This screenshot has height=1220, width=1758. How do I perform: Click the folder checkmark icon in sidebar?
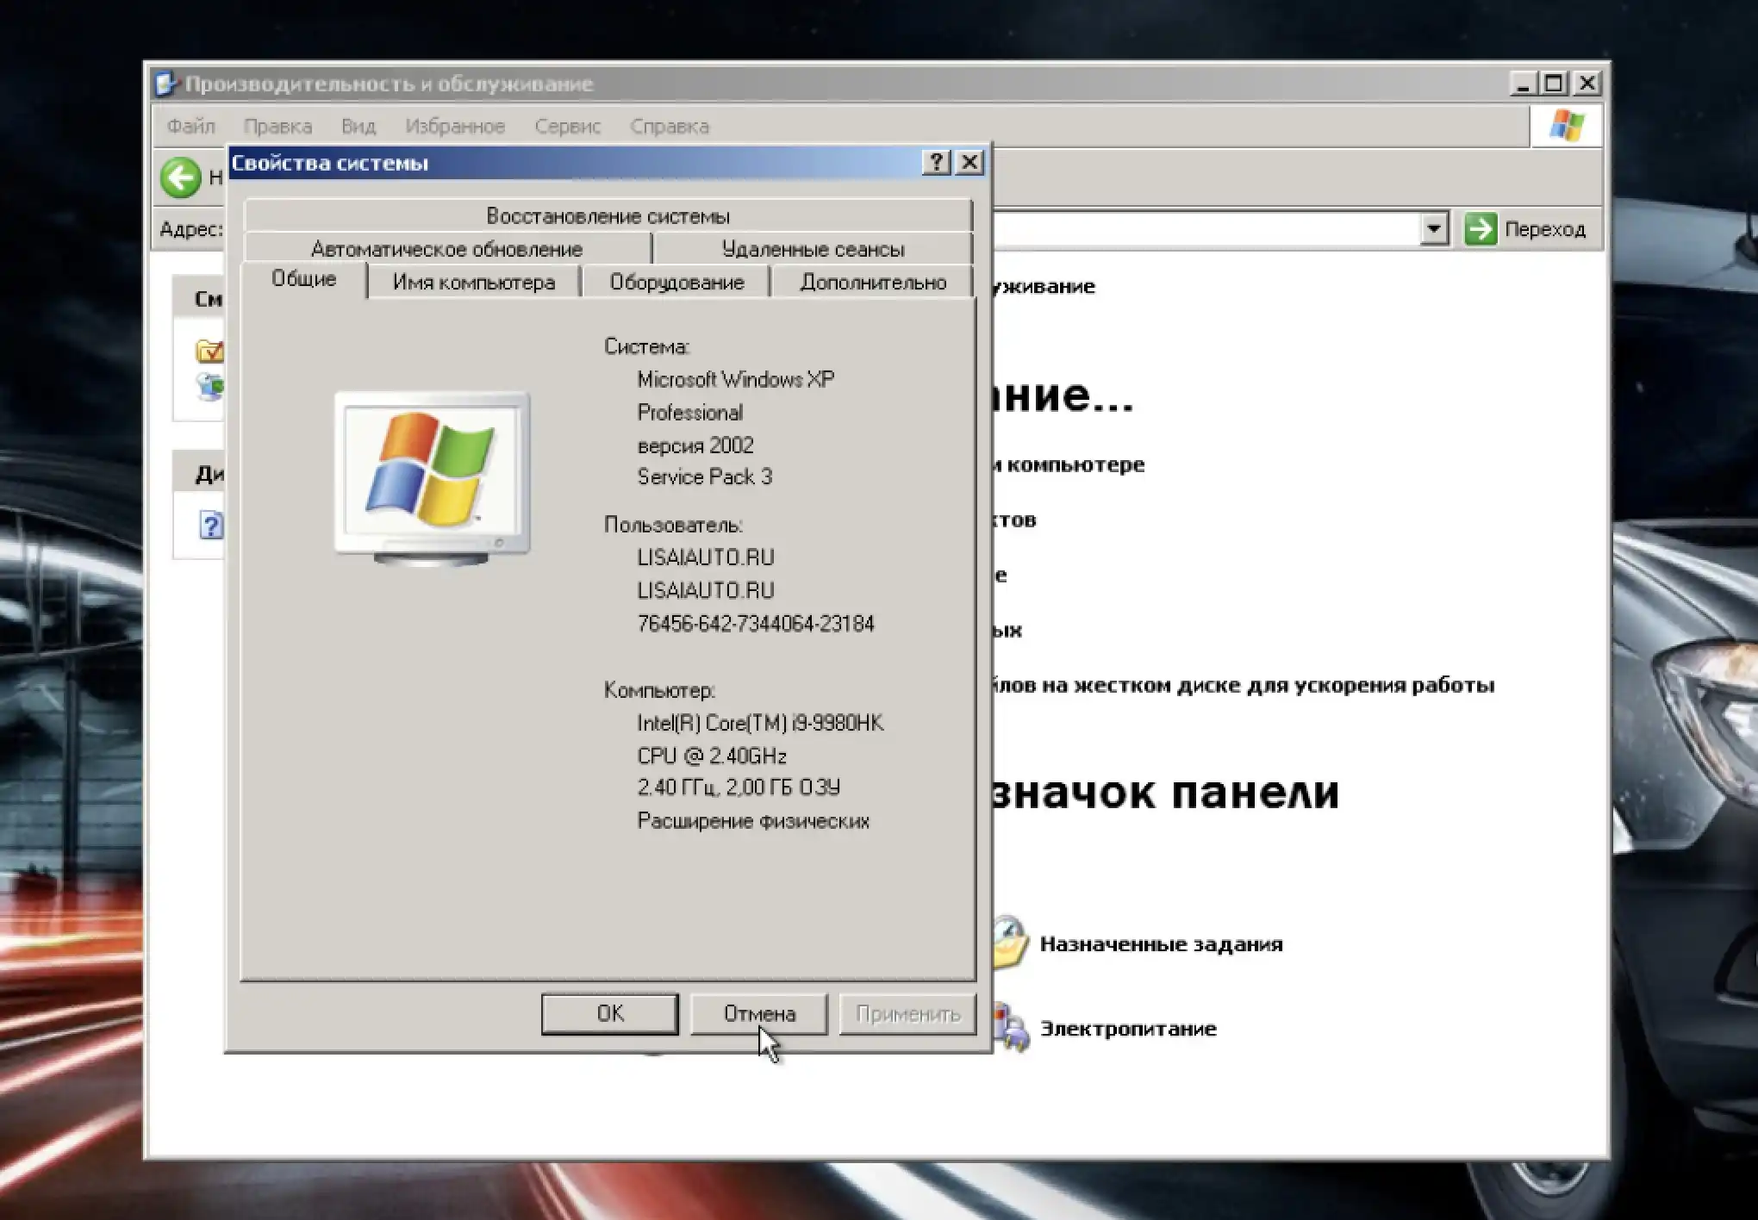tap(210, 351)
